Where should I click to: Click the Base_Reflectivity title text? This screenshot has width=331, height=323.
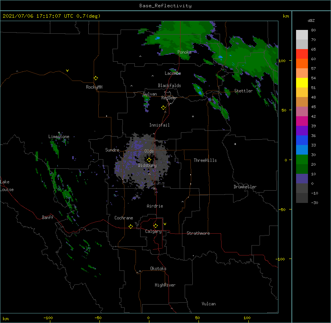pos(165,6)
